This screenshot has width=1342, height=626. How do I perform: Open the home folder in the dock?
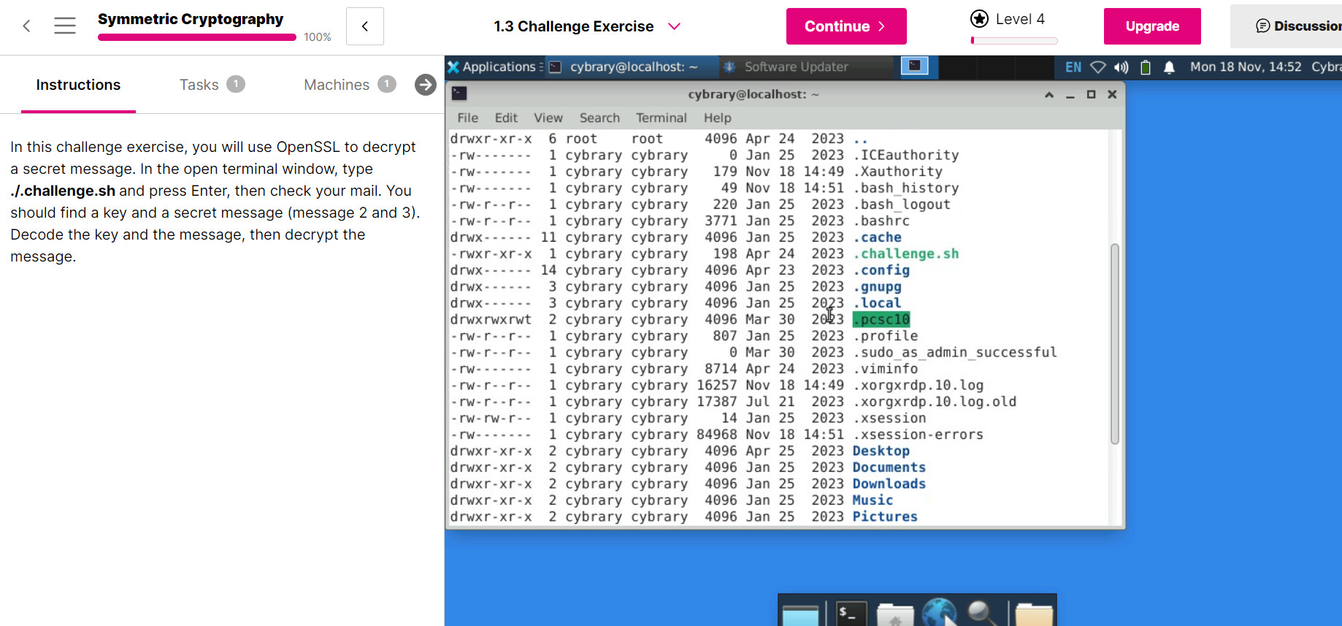(x=895, y=615)
